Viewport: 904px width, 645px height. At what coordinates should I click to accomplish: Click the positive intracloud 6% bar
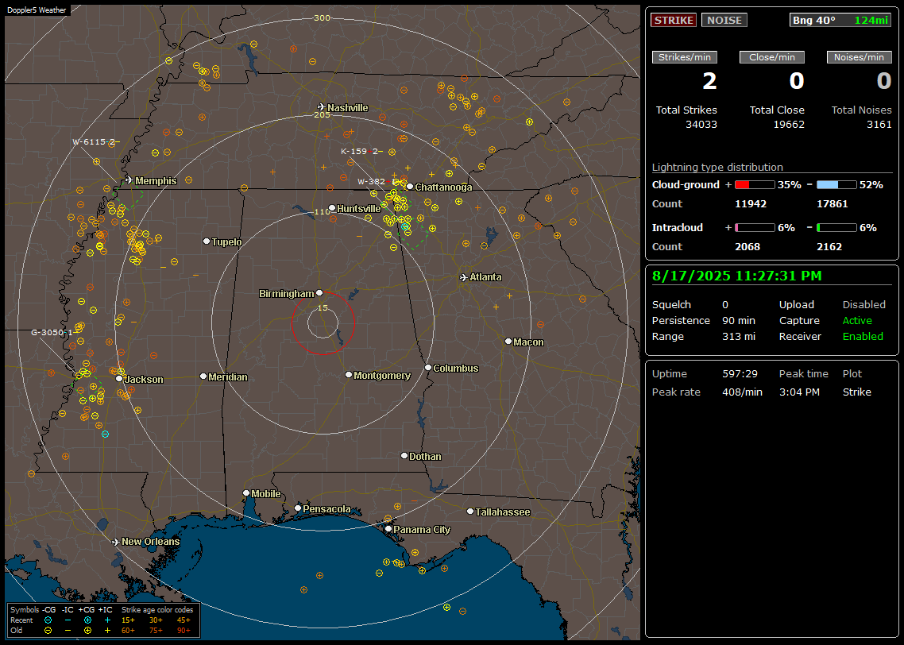tap(755, 228)
